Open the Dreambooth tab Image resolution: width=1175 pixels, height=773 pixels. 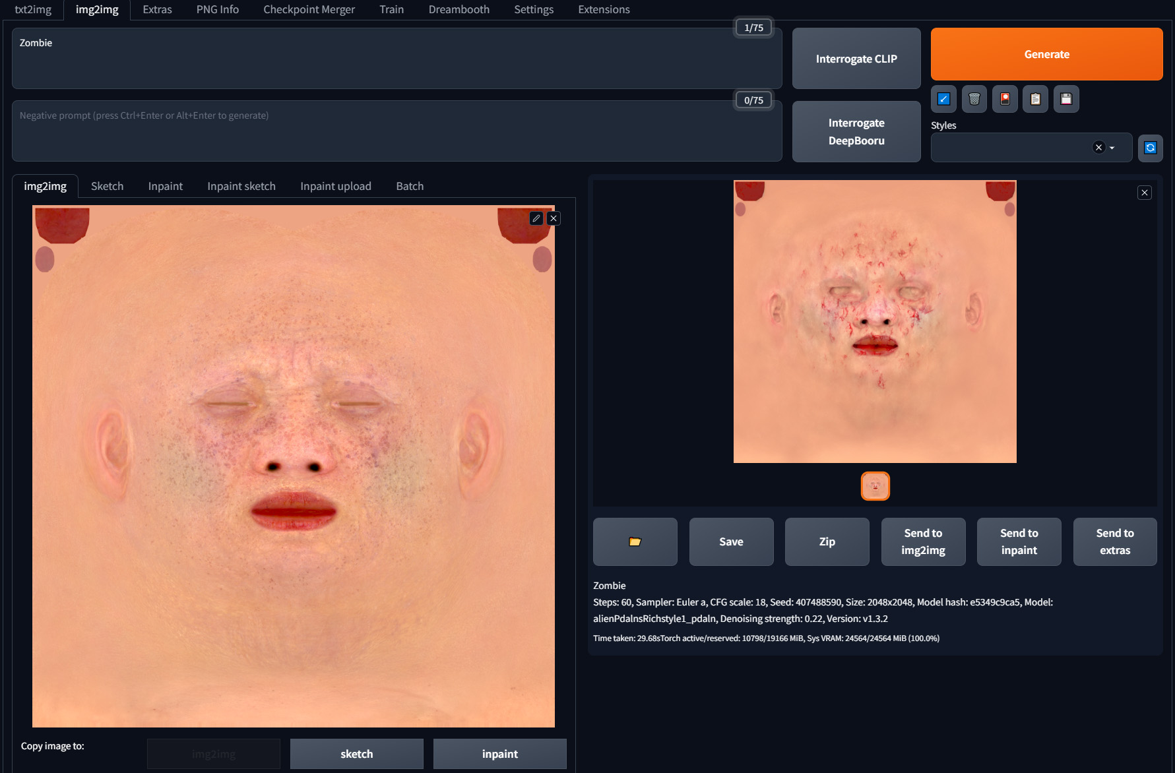pos(459,9)
